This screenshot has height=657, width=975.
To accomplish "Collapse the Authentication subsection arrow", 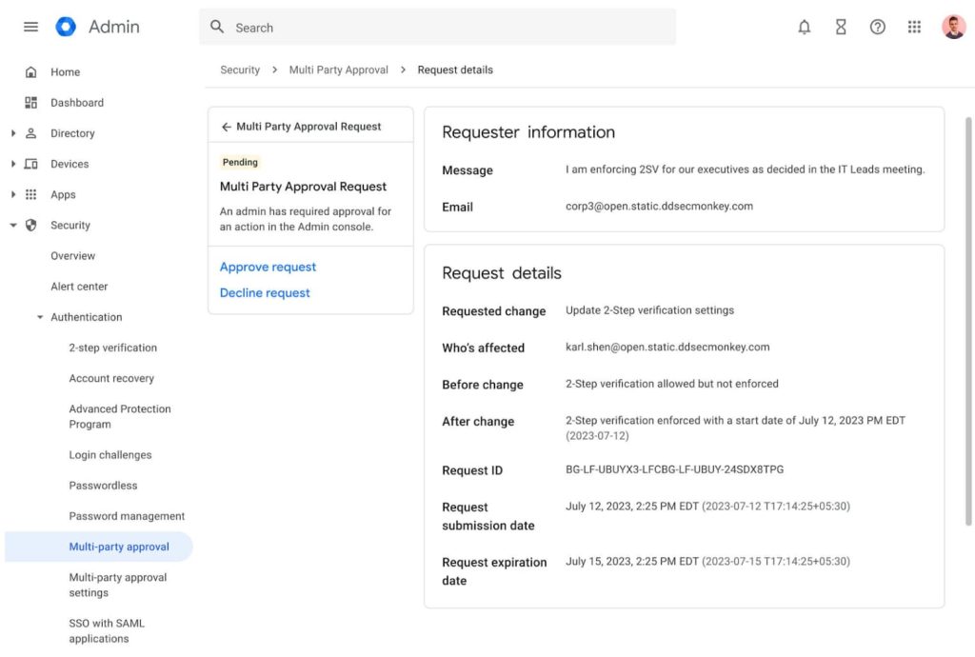I will 40,317.
